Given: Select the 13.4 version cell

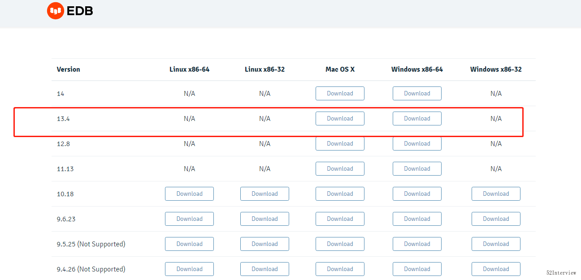Looking at the screenshot, I should (63, 119).
